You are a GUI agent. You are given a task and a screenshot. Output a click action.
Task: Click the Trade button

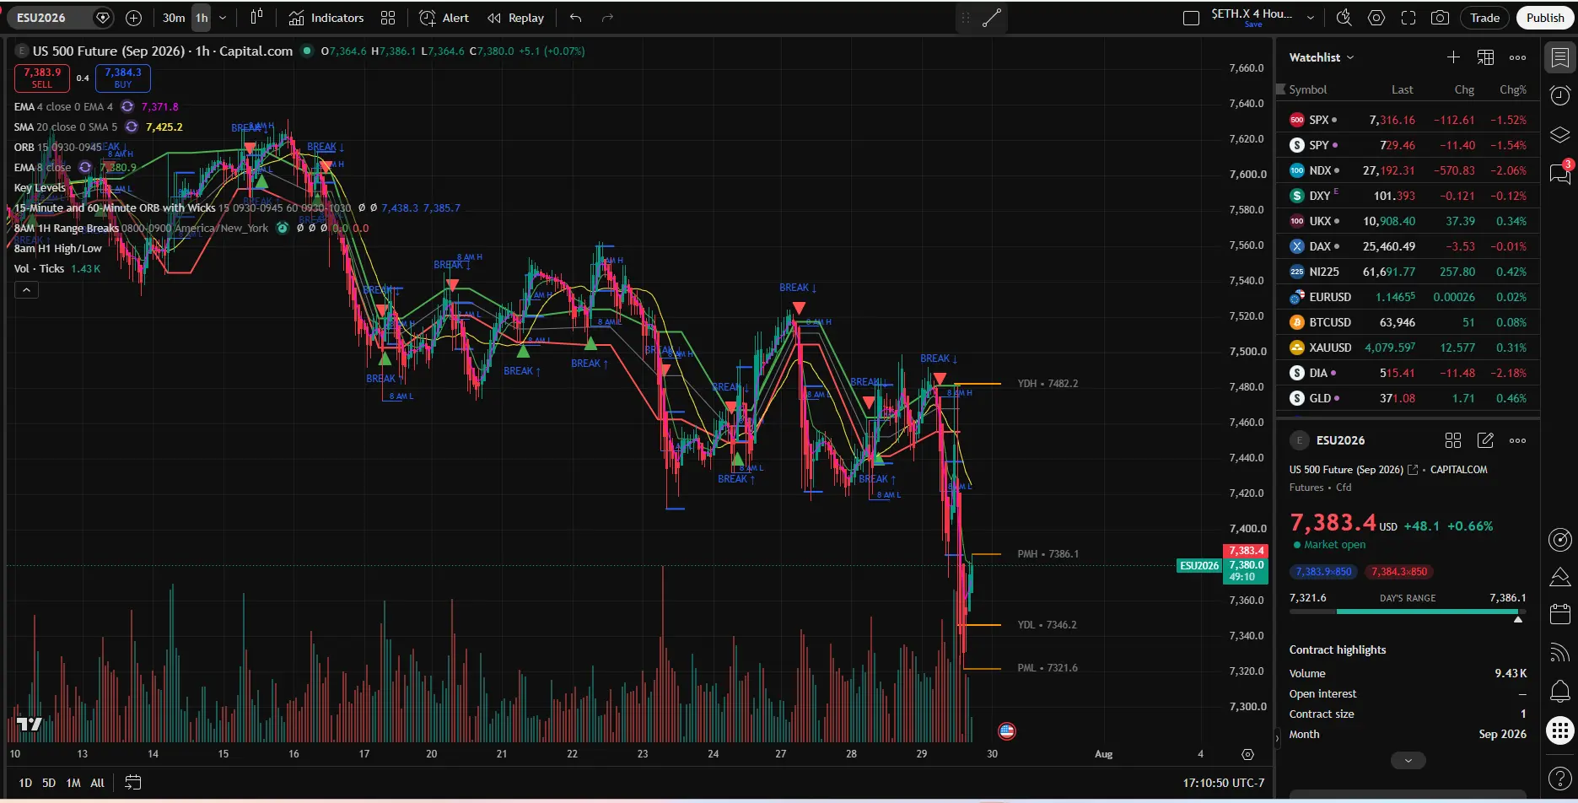pos(1484,18)
